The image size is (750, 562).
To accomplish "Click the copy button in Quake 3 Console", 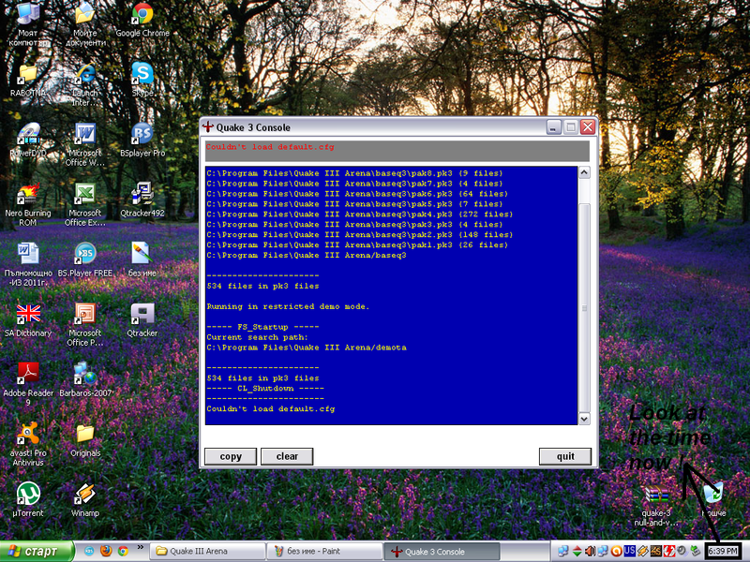I will pos(231,456).
